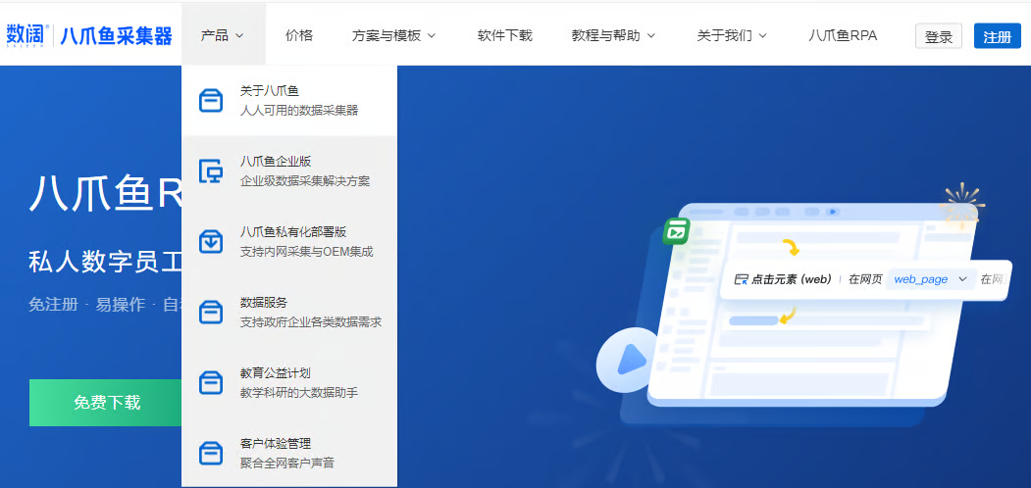Click the 聚合全网客户声音 description

(x=287, y=463)
